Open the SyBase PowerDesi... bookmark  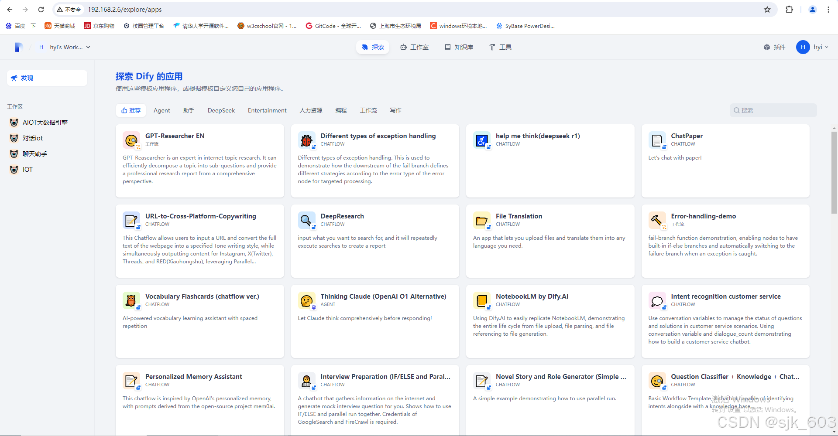tap(525, 26)
